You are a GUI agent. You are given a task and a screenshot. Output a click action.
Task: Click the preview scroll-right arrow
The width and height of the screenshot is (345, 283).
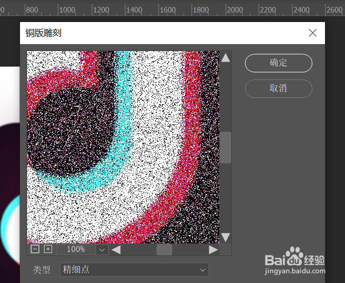213,250
